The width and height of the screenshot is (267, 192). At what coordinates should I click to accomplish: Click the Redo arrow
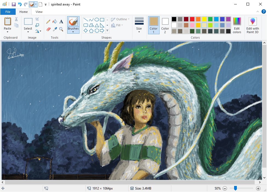[x=25, y=4]
